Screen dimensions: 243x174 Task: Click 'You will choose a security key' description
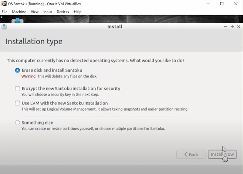click(60, 95)
